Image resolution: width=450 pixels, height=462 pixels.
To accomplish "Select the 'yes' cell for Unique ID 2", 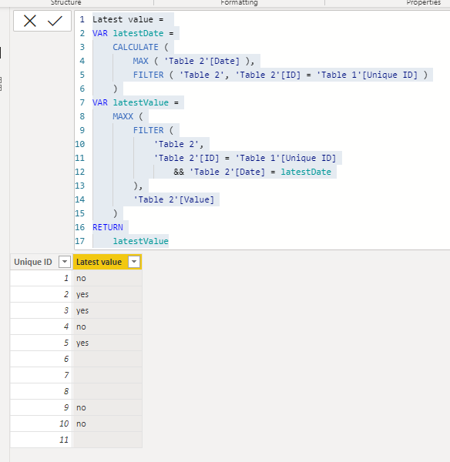I will [107, 294].
